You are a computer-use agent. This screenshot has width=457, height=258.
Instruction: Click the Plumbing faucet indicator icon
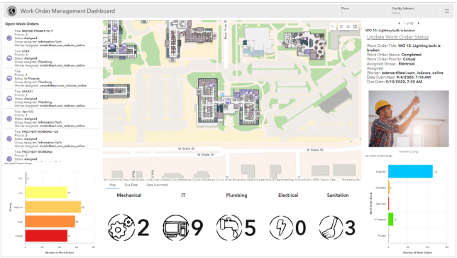tap(230, 227)
